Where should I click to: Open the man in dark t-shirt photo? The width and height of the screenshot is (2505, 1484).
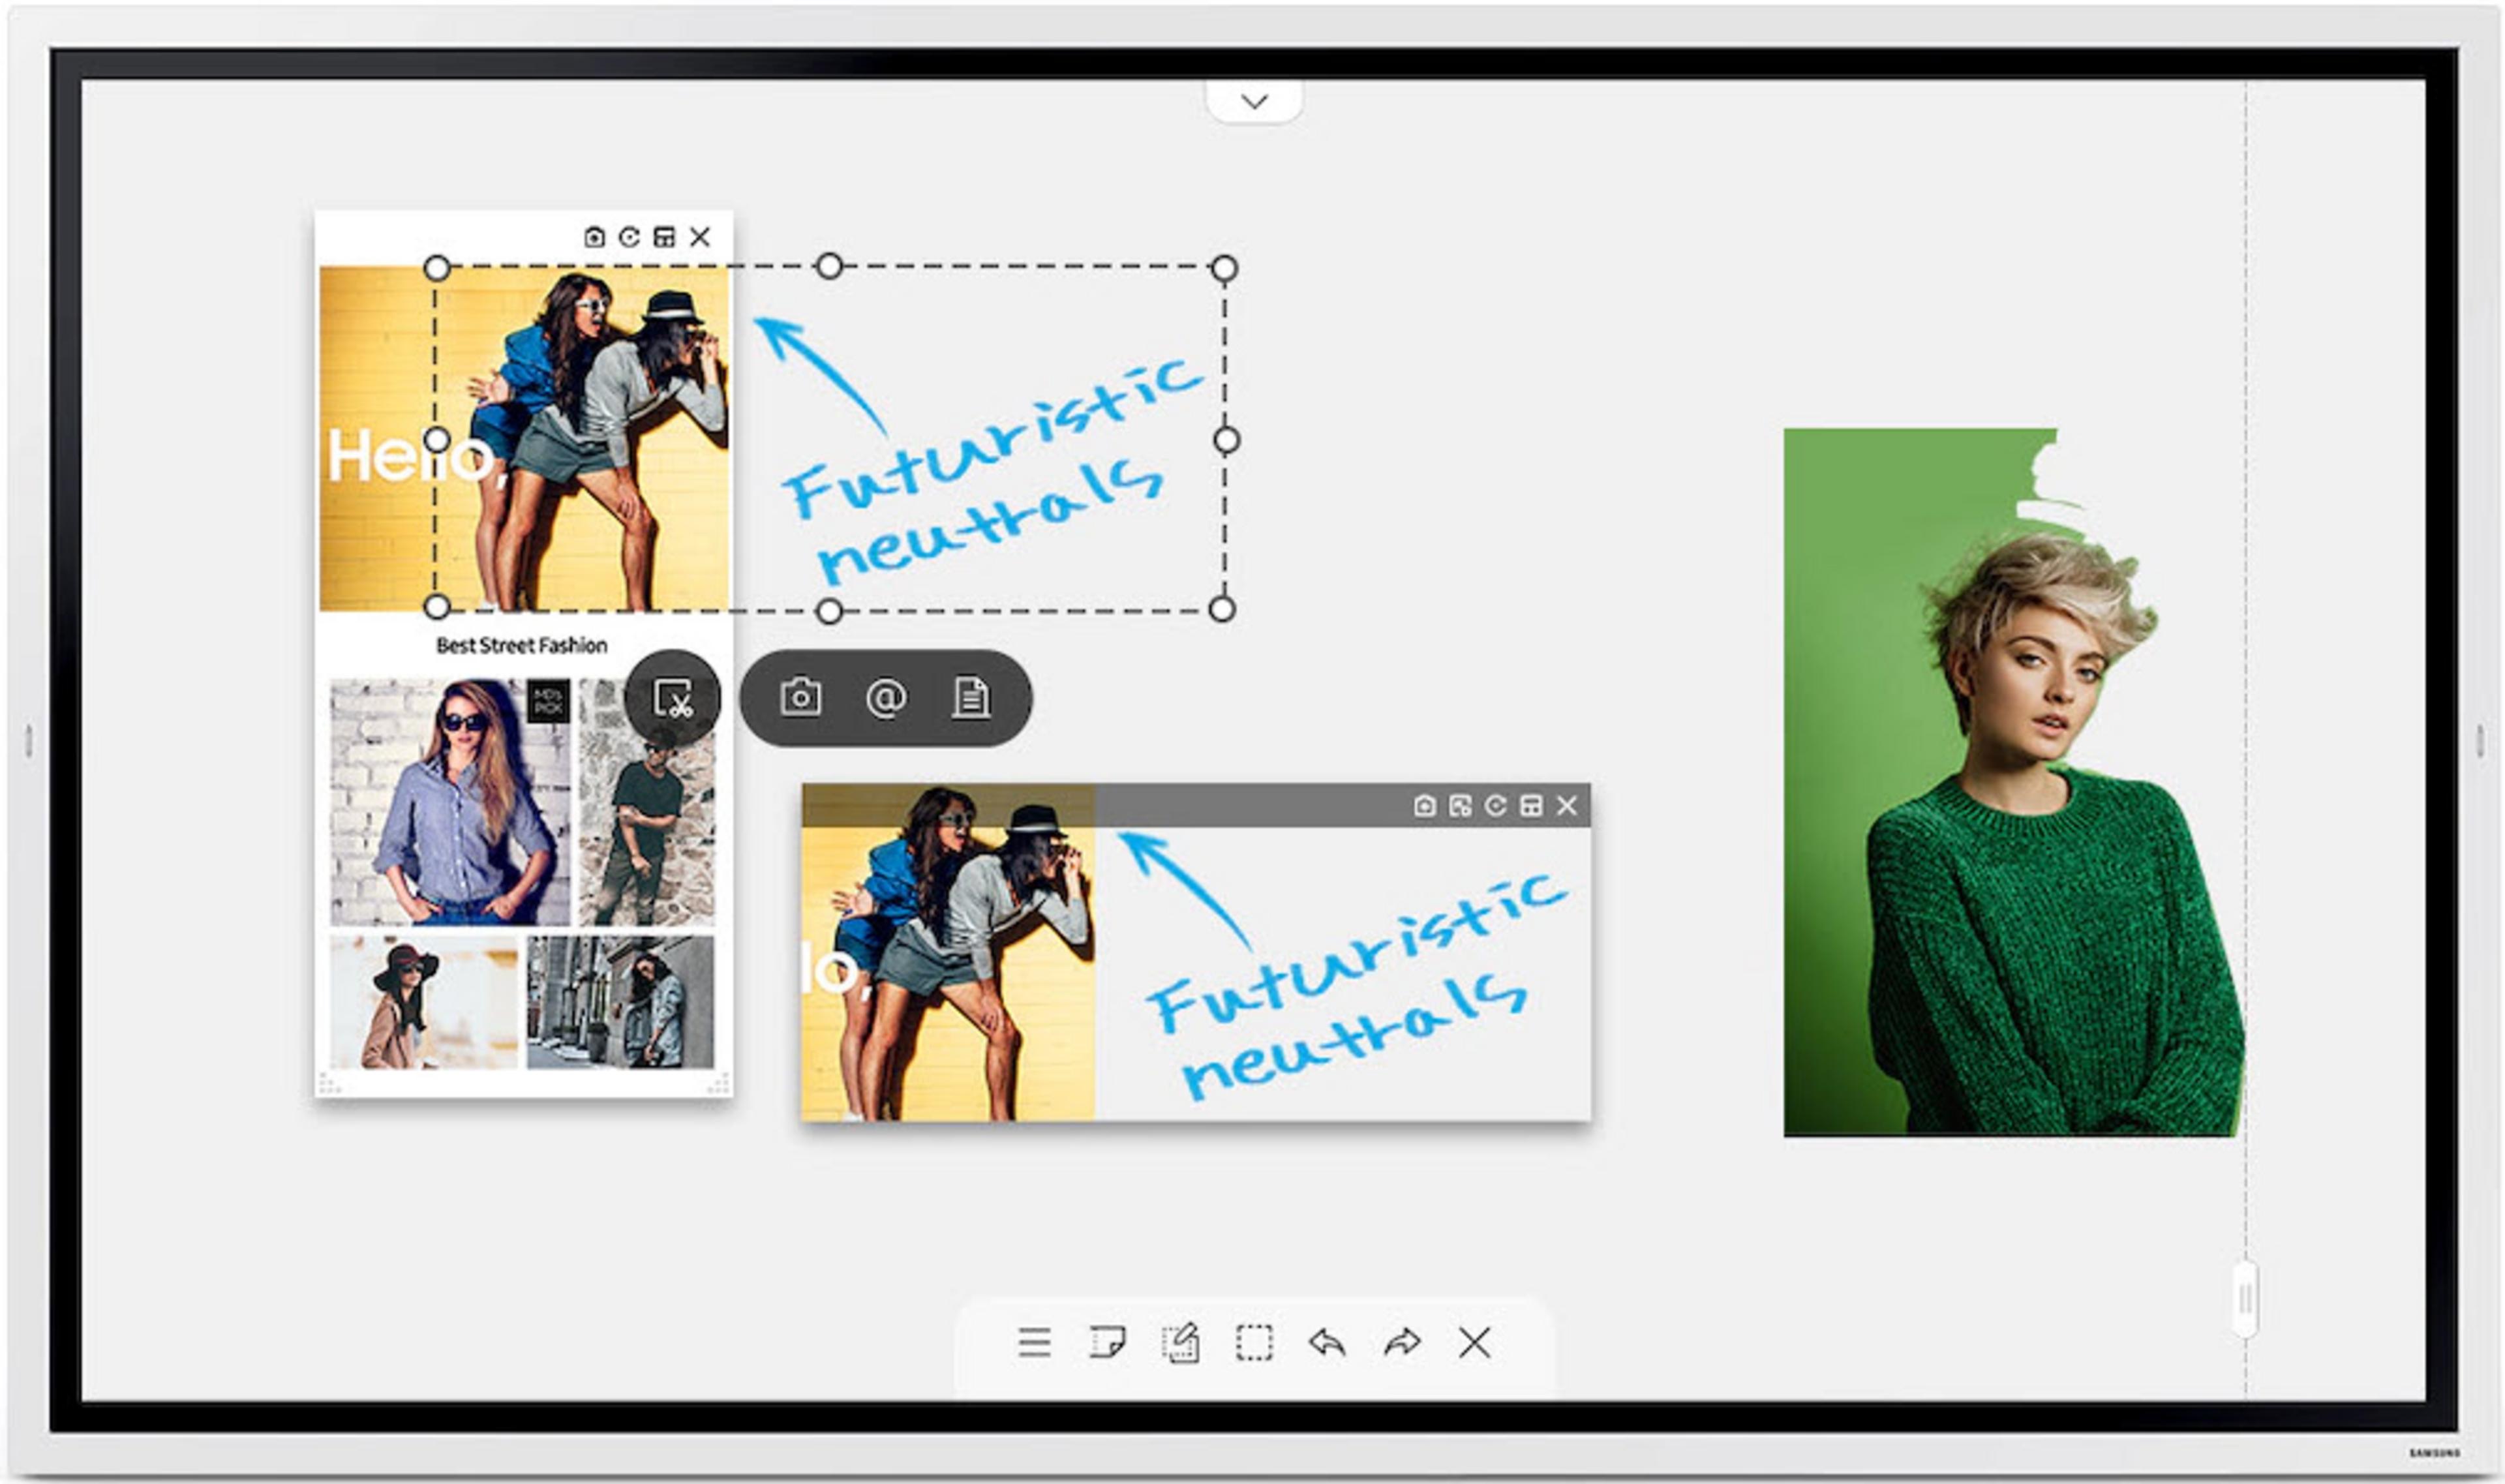point(647,802)
